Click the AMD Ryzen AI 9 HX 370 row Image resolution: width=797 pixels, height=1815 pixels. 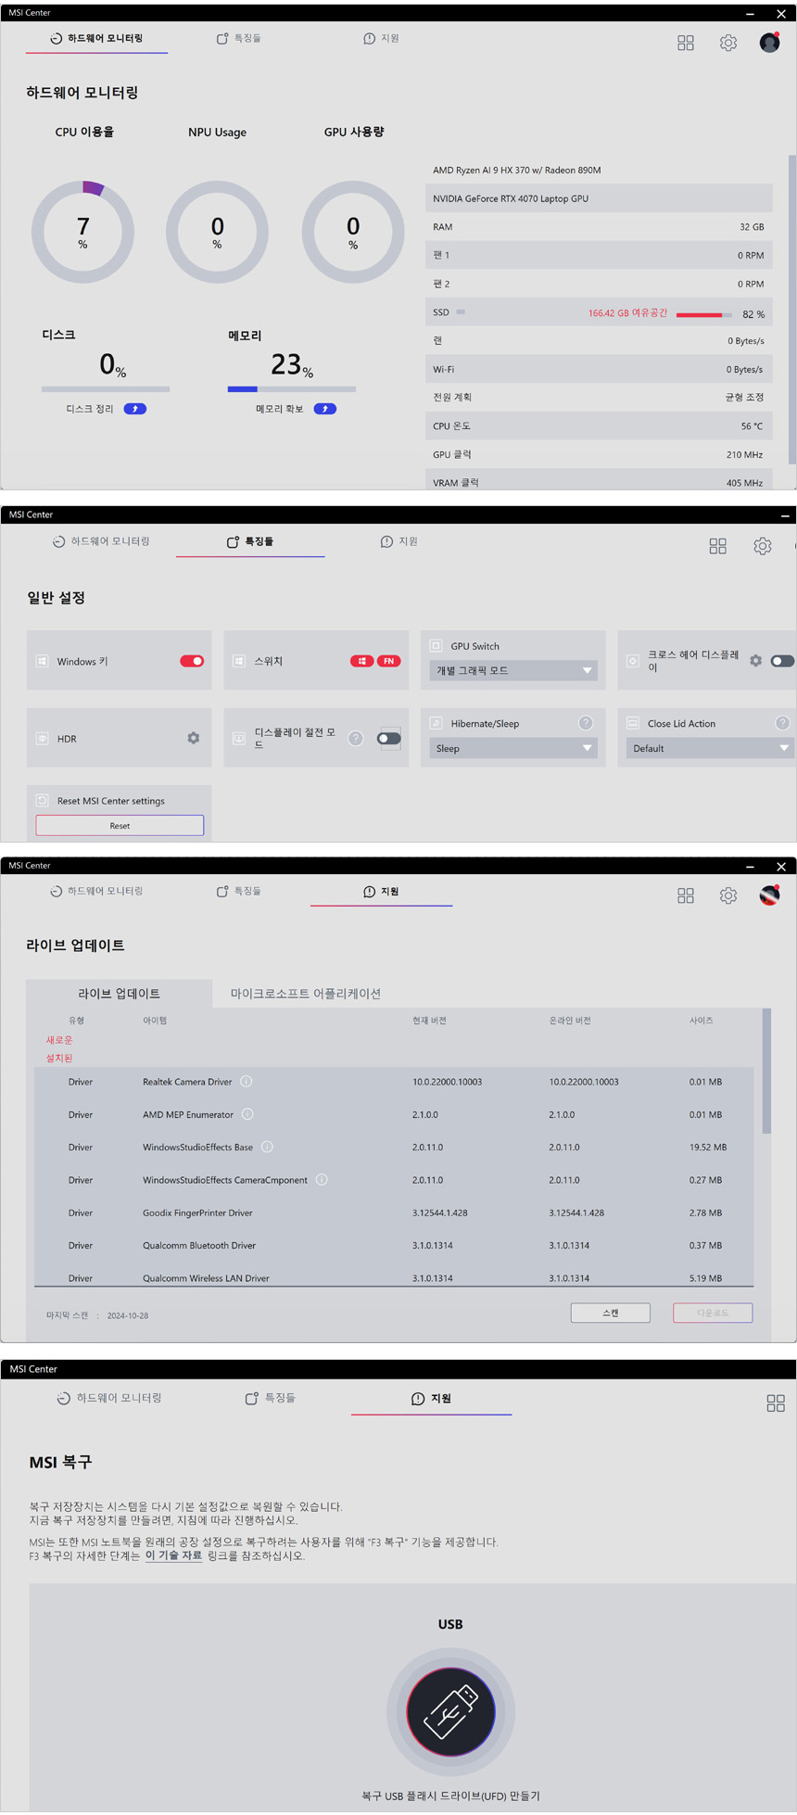click(x=599, y=170)
